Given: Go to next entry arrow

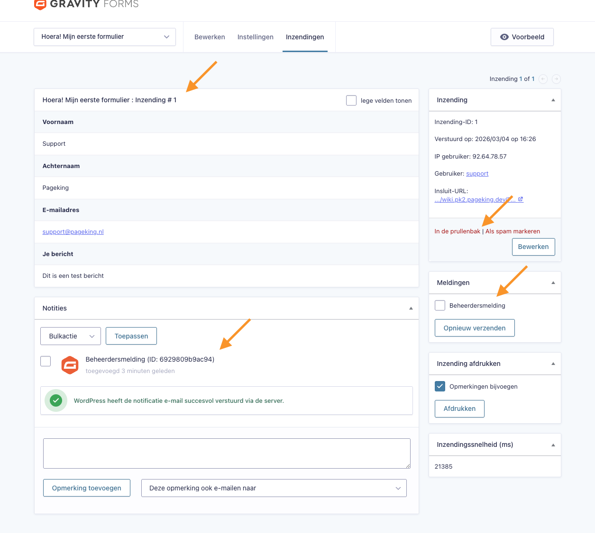Looking at the screenshot, I should pos(556,79).
